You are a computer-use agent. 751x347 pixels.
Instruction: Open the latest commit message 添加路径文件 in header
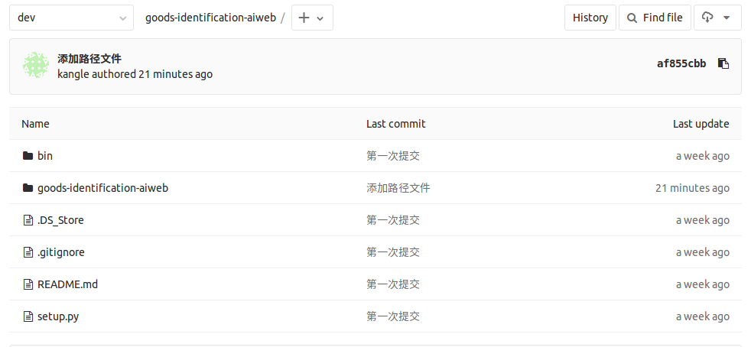(x=89, y=59)
